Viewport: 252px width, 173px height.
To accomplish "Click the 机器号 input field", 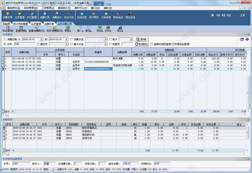I will tap(127, 44).
